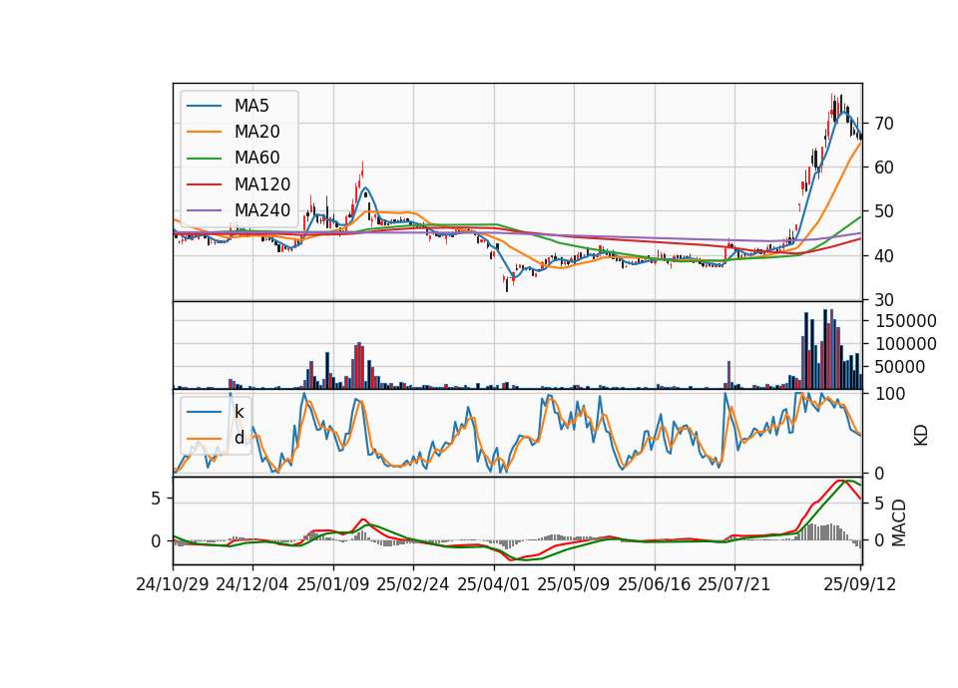The height and width of the screenshot is (688, 958).
Task: Click the KD axis value 100
Action: (x=890, y=395)
